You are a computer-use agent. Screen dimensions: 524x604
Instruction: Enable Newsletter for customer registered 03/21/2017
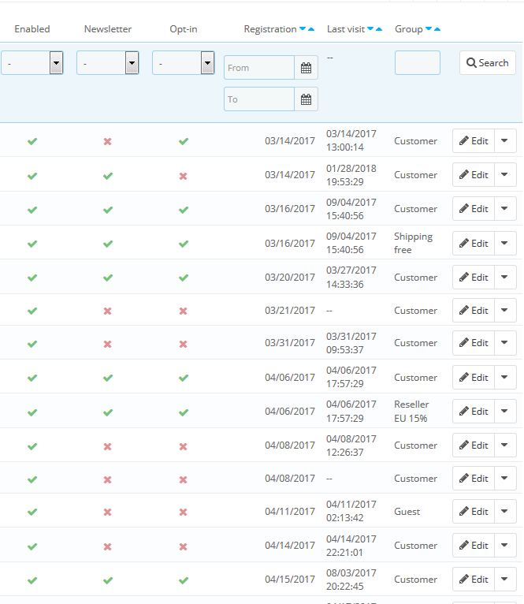(x=108, y=311)
